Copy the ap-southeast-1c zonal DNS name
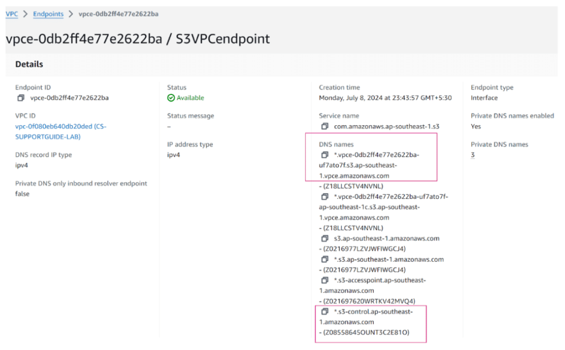Screen dimensions: 565x350 (324, 197)
